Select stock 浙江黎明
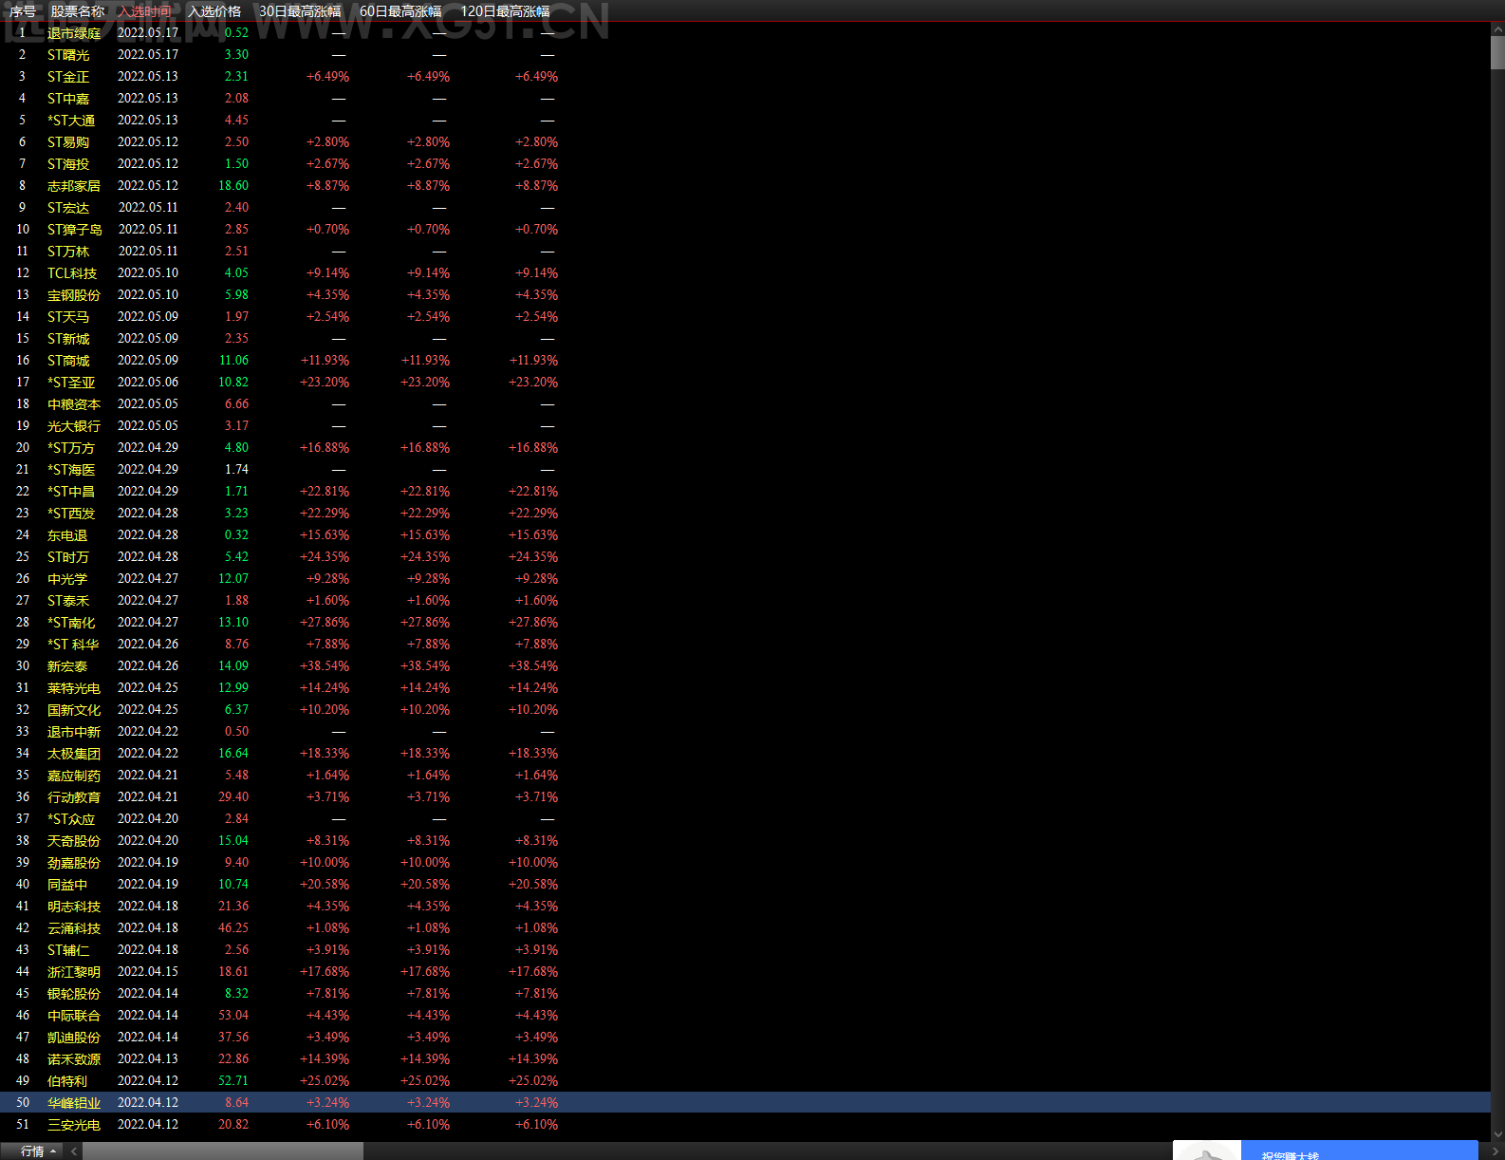Image resolution: width=1505 pixels, height=1160 pixels. point(74,972)
